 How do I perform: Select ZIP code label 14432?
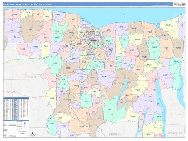click(138, 70)
